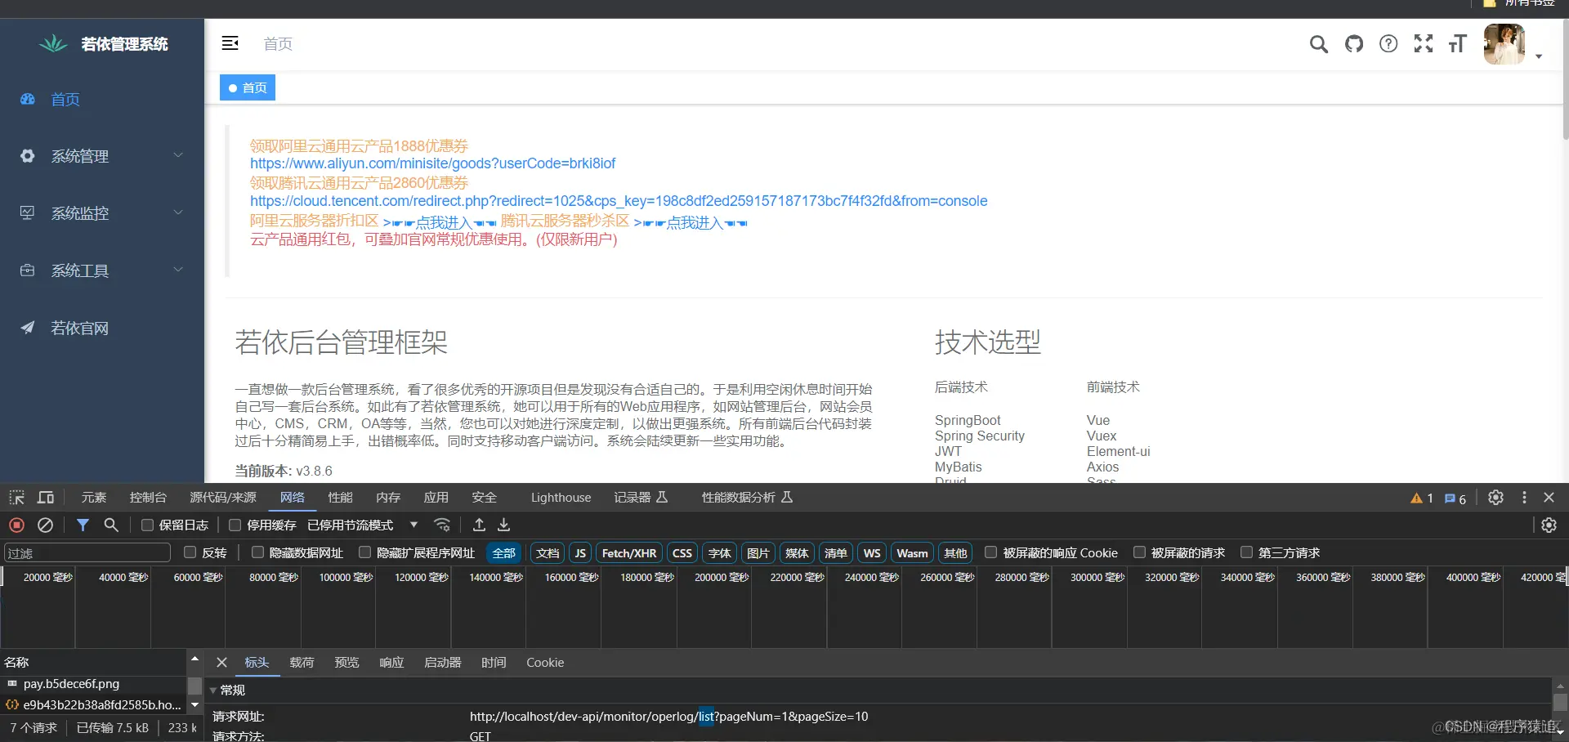The height and width of the screenshot is (742, 1569).
Task: Switch to the 控制台 DevTools tab
Action: click(148, 498)
